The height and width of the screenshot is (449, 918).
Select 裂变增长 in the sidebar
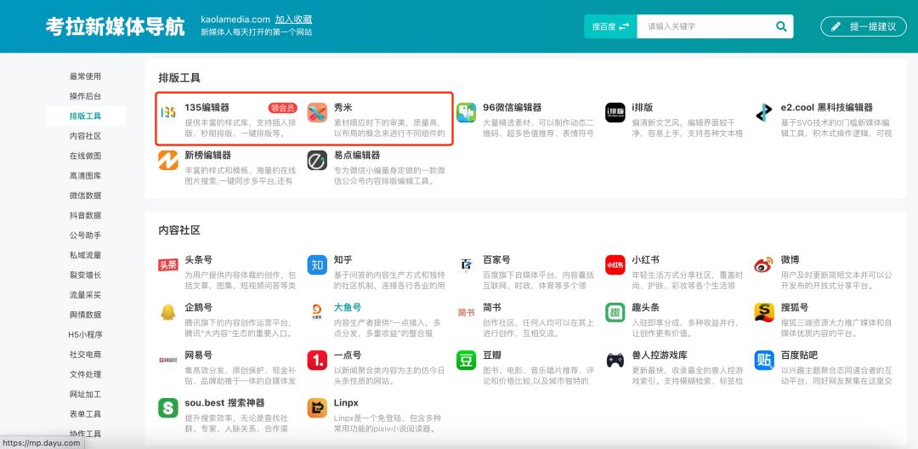[86, 276]
